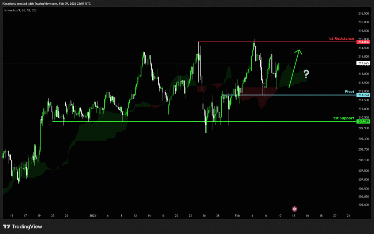Click the current price label 213.625
This screenshot has height=234, width=374.
(x=364, y=63)
